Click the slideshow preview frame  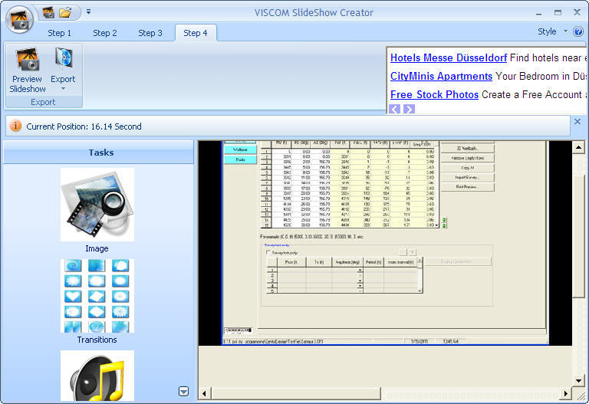385,243
